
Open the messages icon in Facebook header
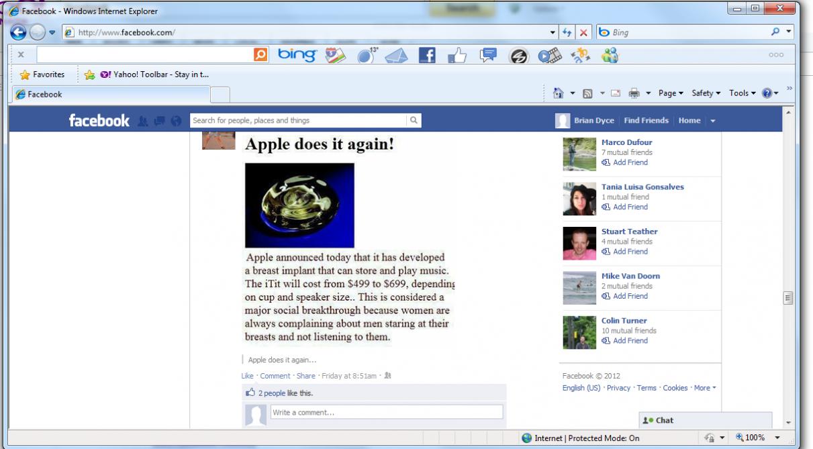160,121
